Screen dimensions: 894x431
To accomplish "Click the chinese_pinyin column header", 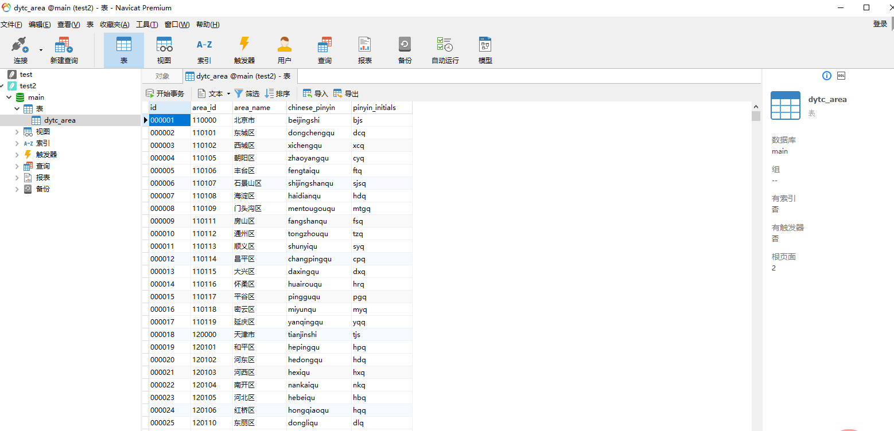I will tap(319, 108).
